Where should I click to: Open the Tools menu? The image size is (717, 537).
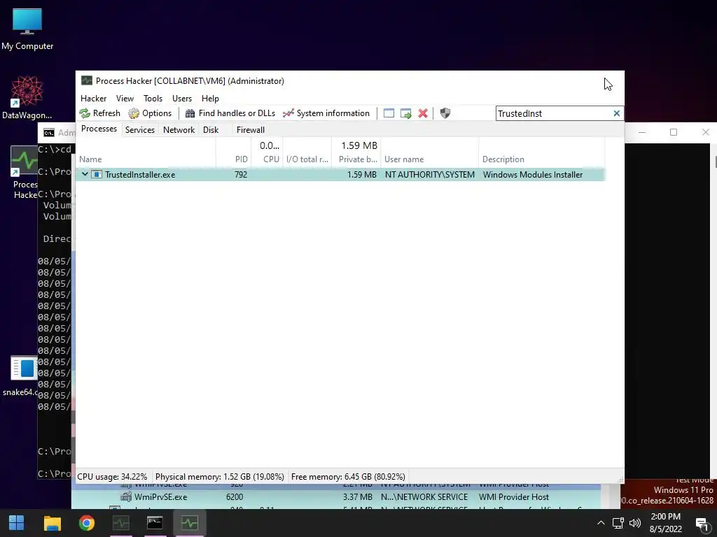[153, 99]
